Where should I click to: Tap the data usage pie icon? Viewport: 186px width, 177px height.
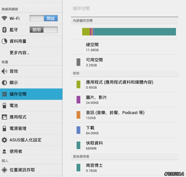tap(4, 41)
